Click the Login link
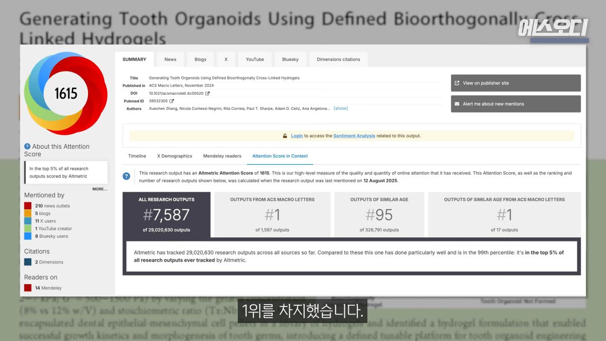This screenshot has width=606, height=341. pyautogui.click(x=297, y=136)
